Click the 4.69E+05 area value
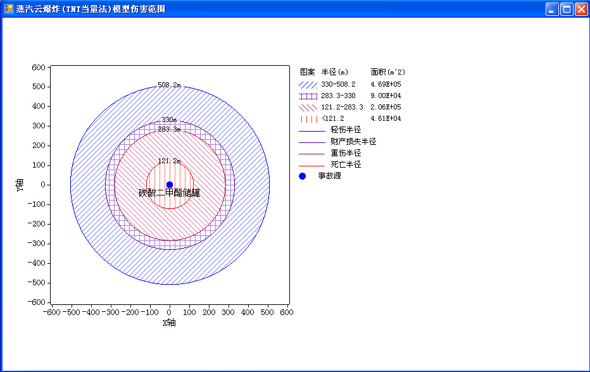Image resolution: width=590 pixels, height=372 pixels. point(386,84)
